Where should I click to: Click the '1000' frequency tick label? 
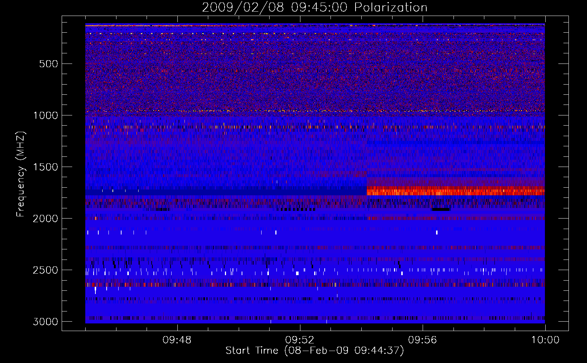[46, 115]
